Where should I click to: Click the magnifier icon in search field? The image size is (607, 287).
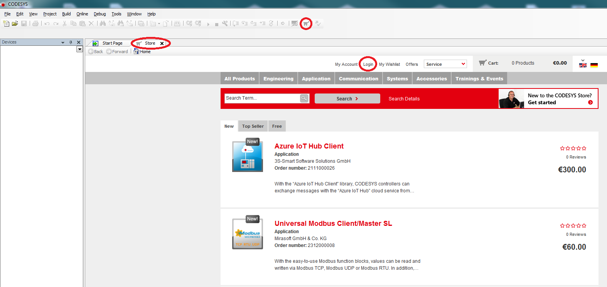(x=304, y=98)
